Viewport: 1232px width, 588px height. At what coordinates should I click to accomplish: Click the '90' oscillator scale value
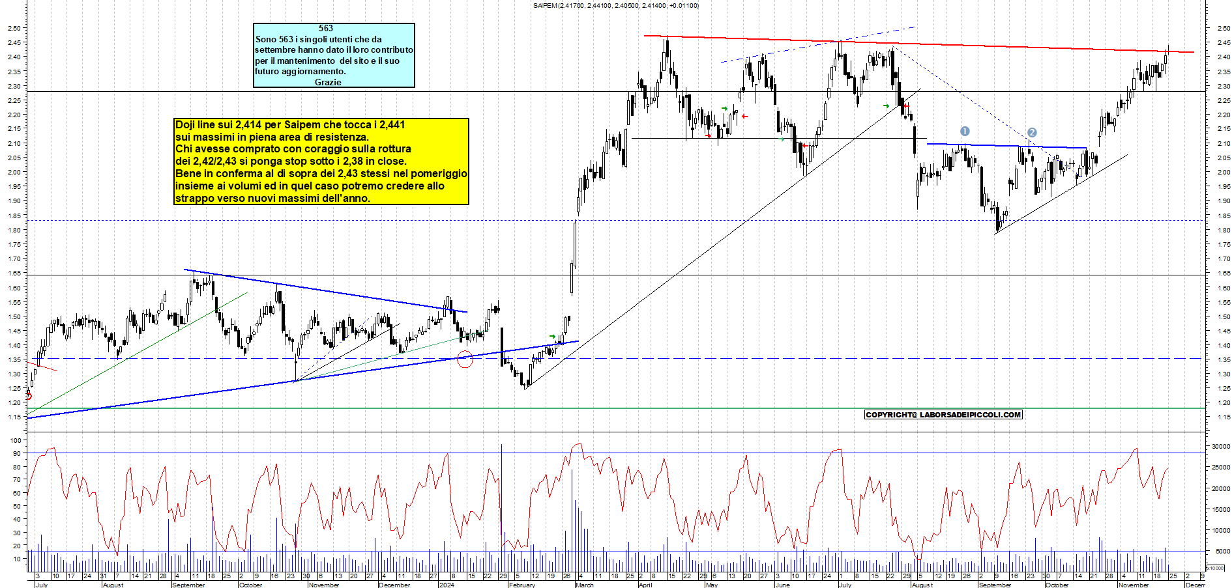(x=16, y=453)
